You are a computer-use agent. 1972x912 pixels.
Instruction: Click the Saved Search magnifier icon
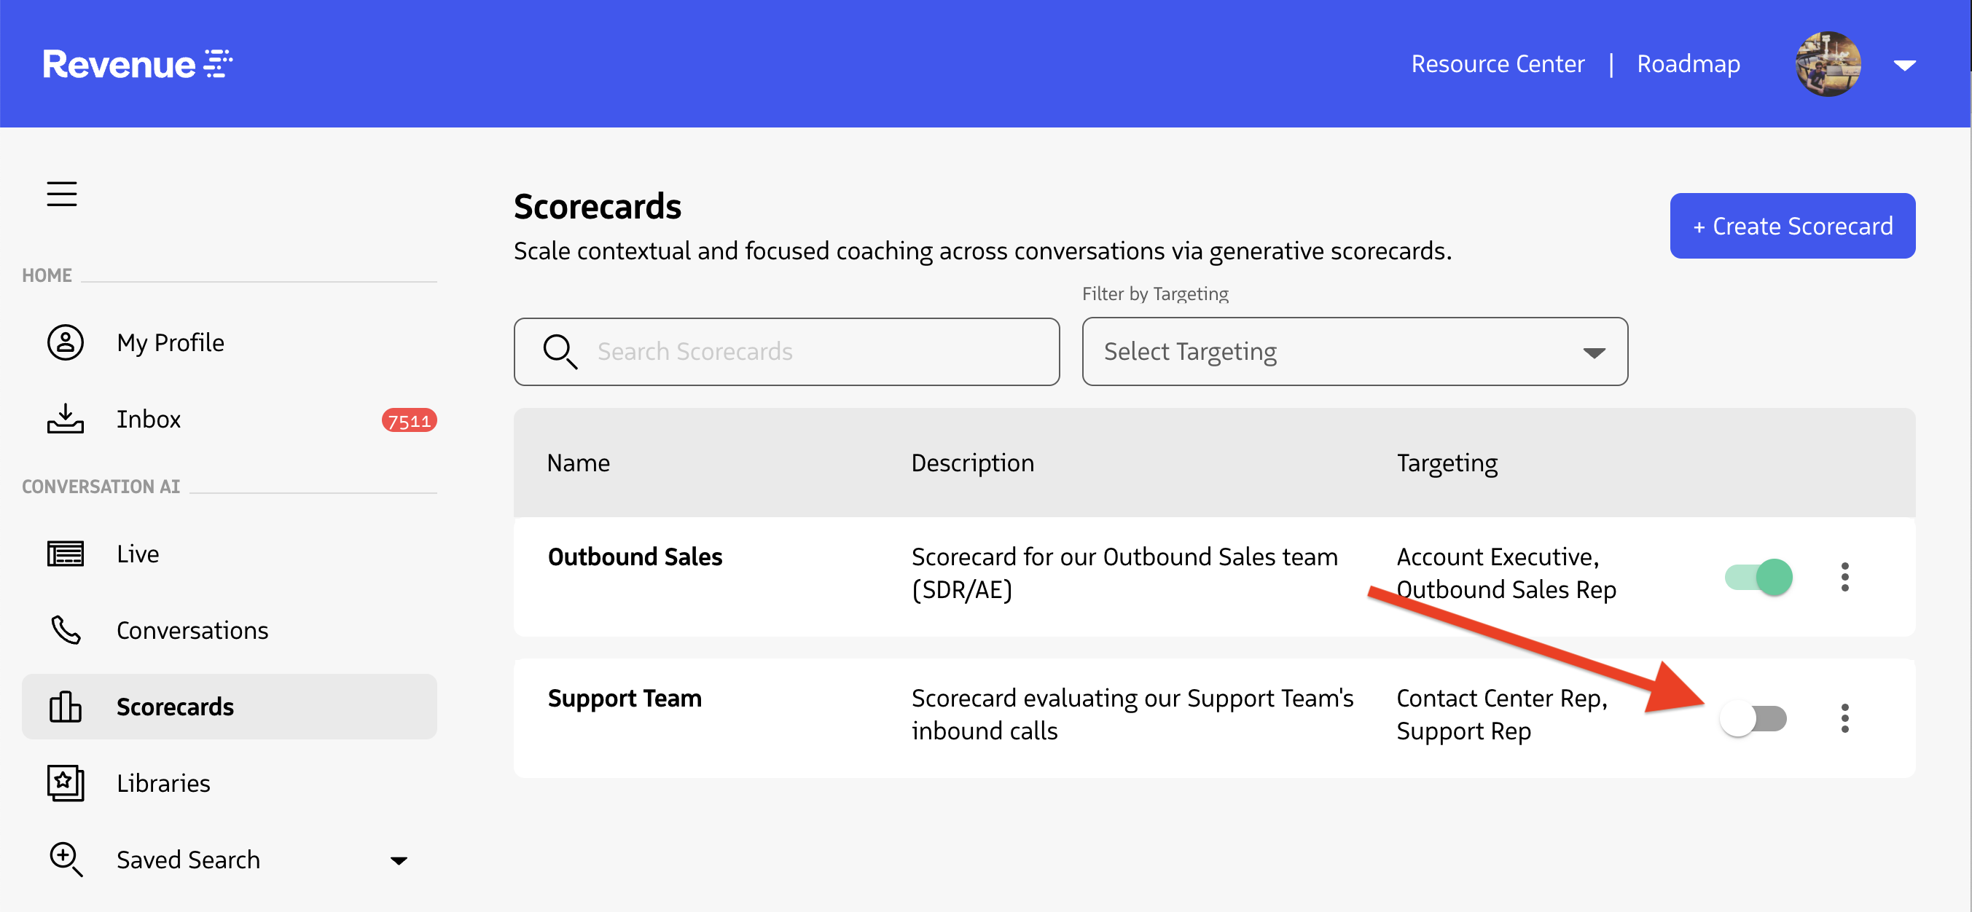click(65, 860)
